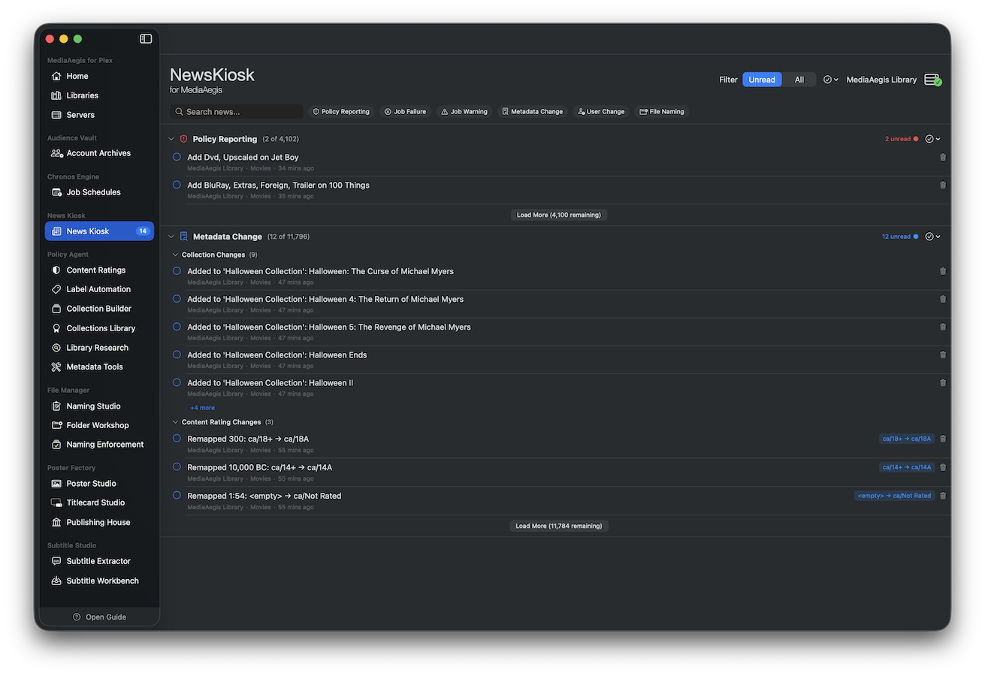Filter by User Change chip
Viewport: 985px width, 676px height.
coord(601,112)
